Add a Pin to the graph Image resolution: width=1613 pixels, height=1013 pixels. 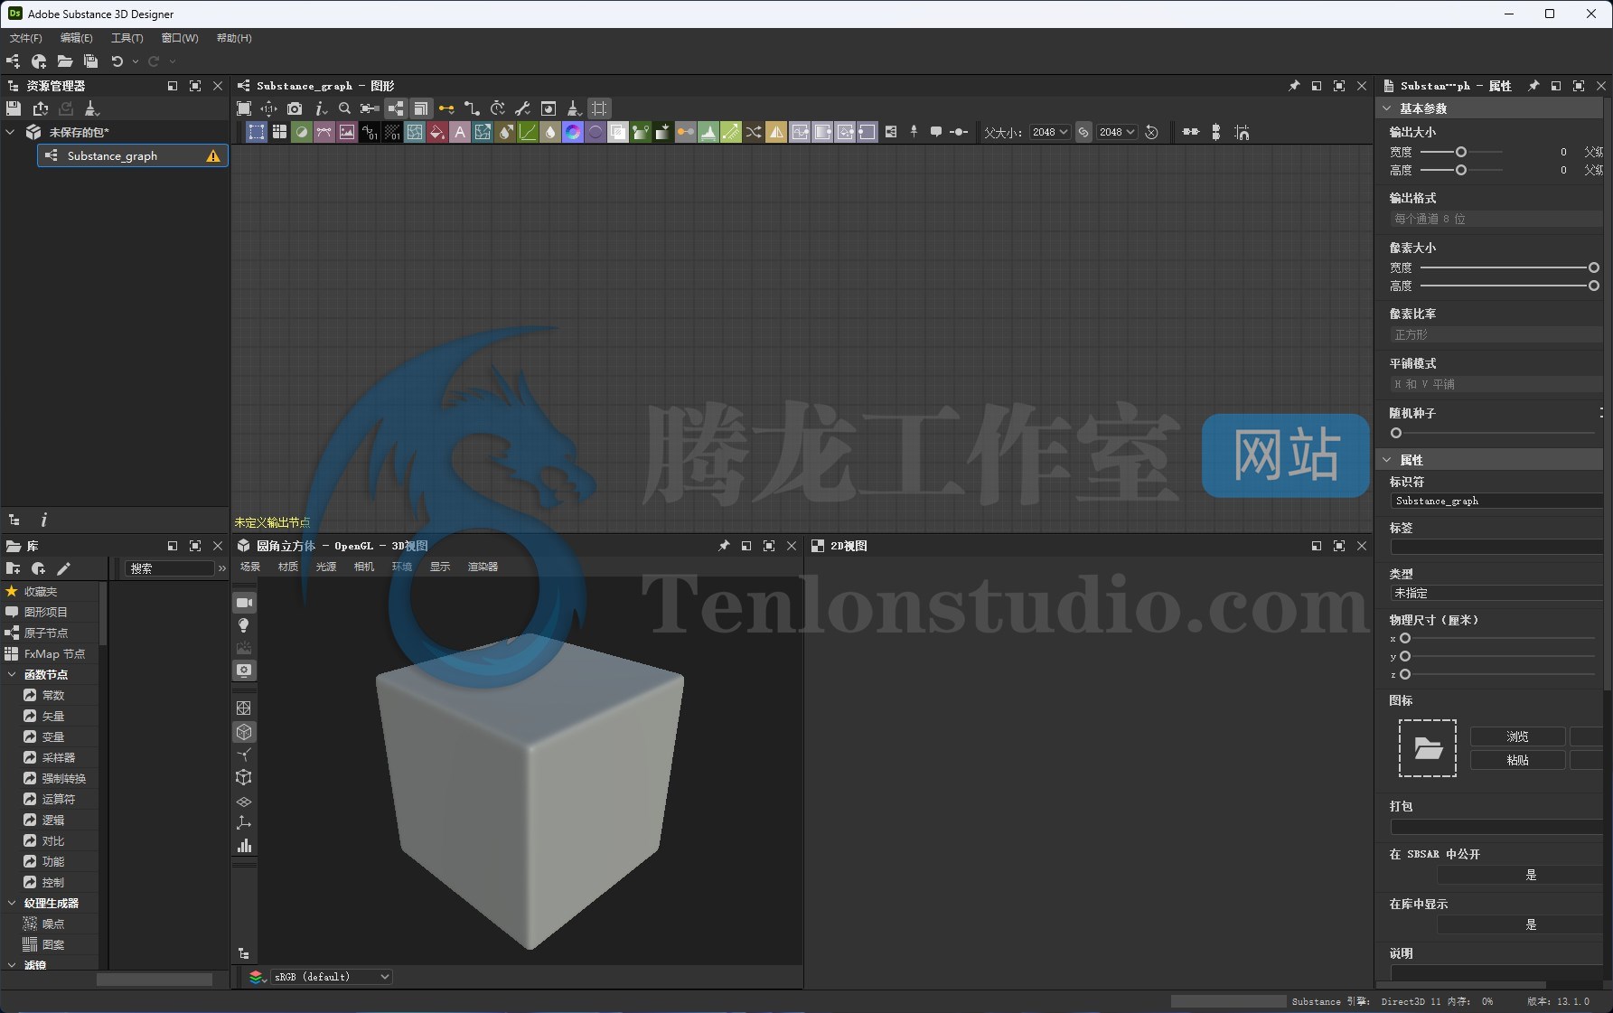914,132
